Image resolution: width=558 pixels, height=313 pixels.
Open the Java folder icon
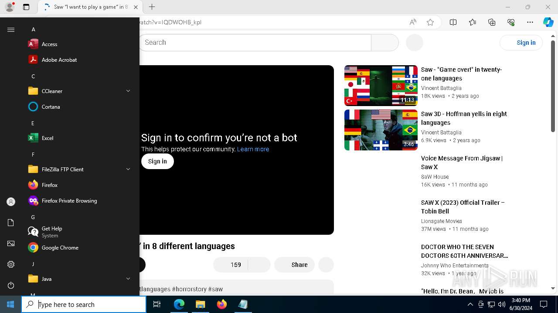pyautogui.click(x=33, y=279)
